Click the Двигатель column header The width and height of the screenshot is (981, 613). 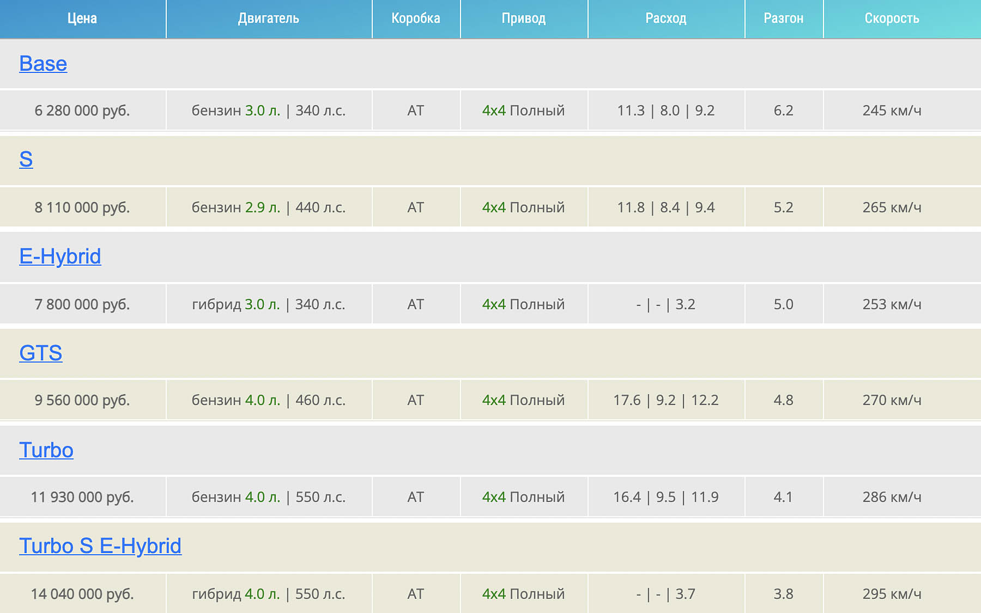pos(269,19)
